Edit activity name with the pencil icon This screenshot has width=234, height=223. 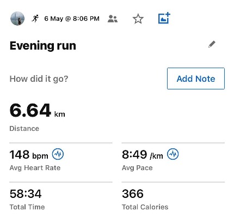(x=212, y=44)
